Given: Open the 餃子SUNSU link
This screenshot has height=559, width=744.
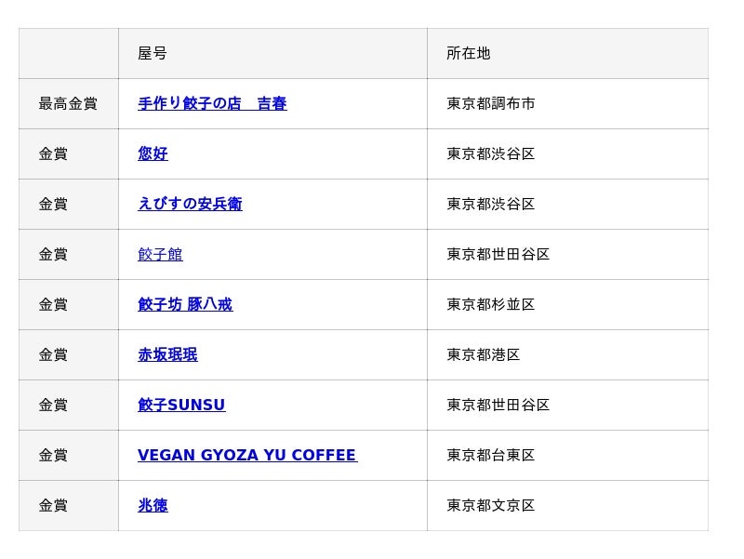Looking at the screenshot, I should [x=181, y=406].
